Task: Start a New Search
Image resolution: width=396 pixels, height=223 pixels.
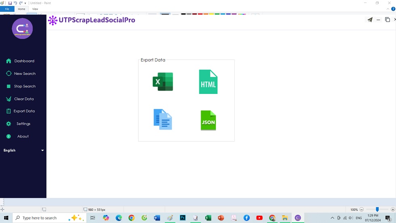Action: (24, 74)
